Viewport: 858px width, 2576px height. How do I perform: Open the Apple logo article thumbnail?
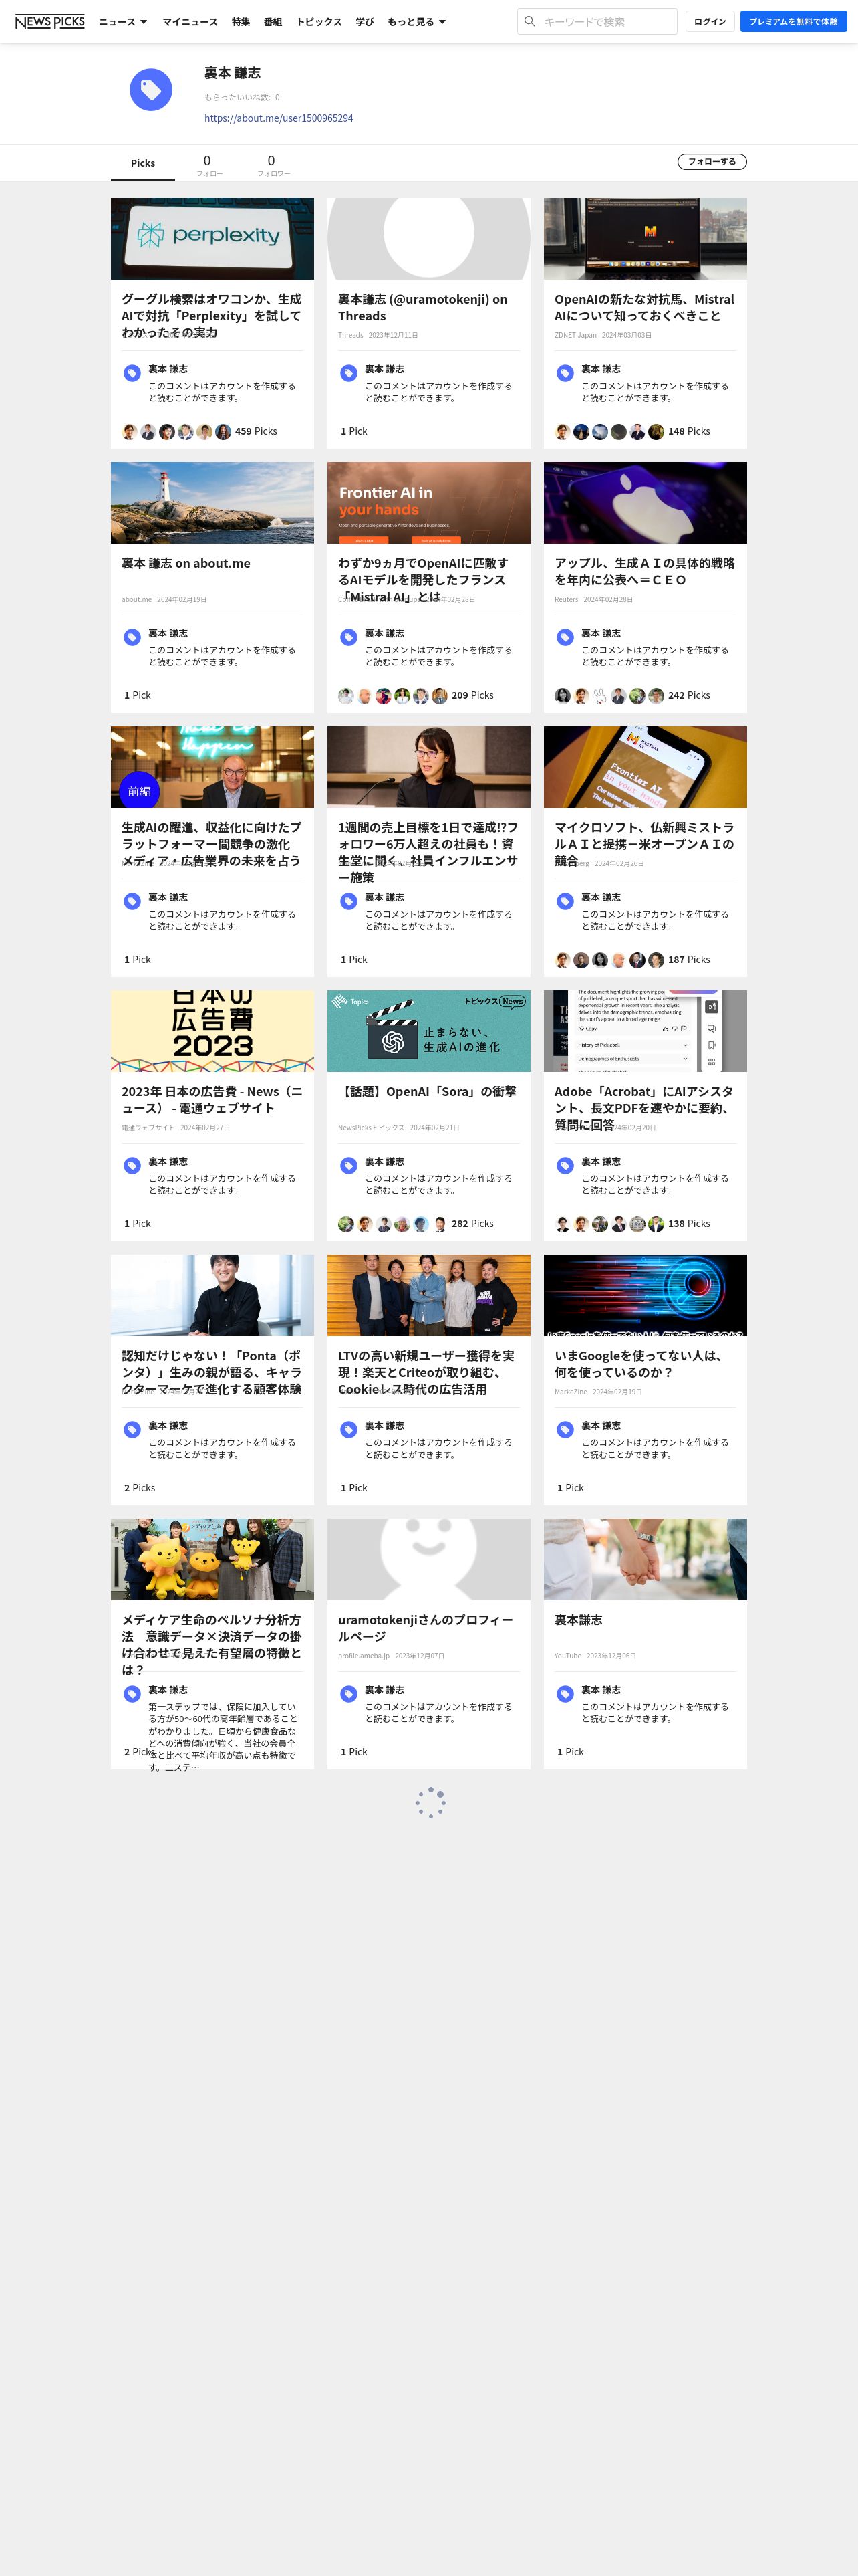point(646,502)
